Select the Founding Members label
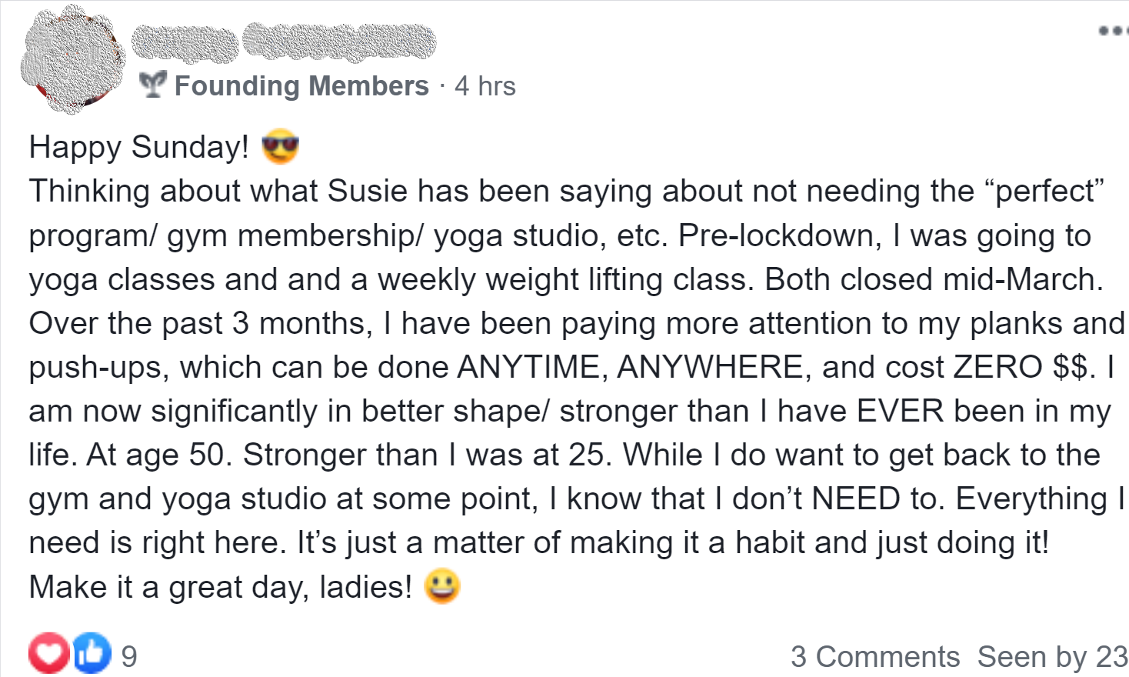The height and width of the screenshot is (677, 1129). tap(301, 86)
